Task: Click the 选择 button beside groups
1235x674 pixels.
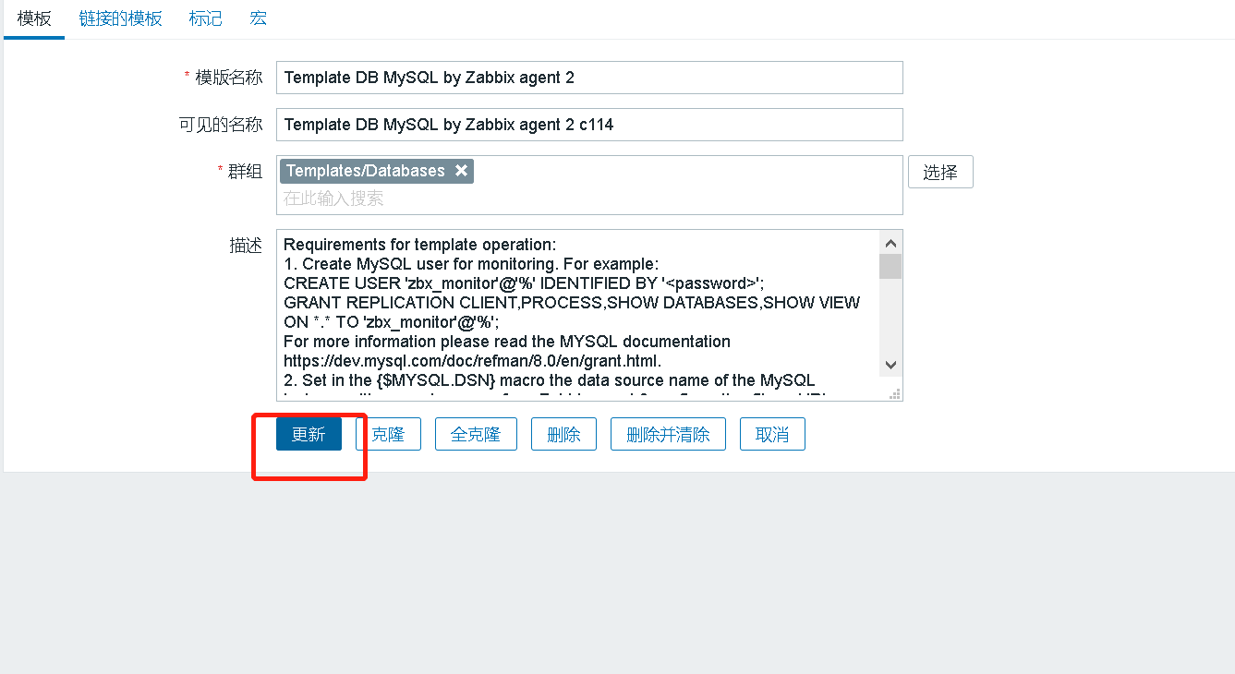Action: tap(940, 172)
